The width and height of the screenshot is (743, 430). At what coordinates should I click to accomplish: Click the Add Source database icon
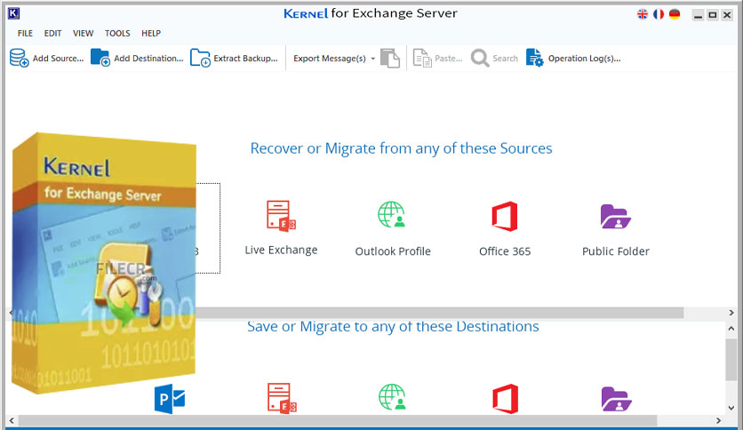click(19, 58)
